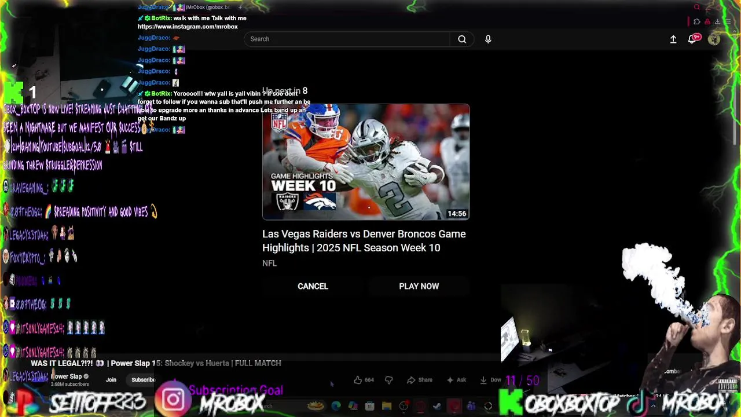Open the YouTube account avatar menu
The width and height of the screenshot is (741, 417).
click(x=714, y=39)
